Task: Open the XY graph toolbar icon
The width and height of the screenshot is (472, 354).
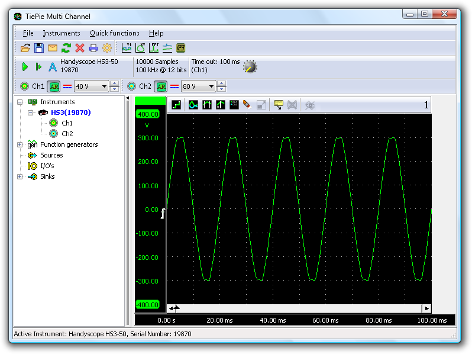Action: pos(141,48)
